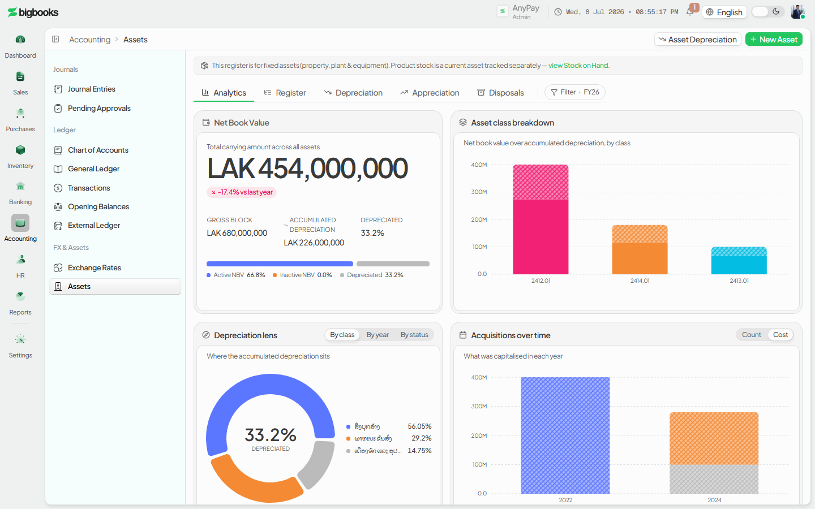The width and height of the screenshot is (815, 509).
Task: Click the Assets breadcrumb
Action: [135, 40]
